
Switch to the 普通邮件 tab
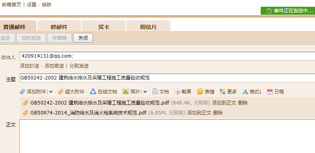[14, 27]
